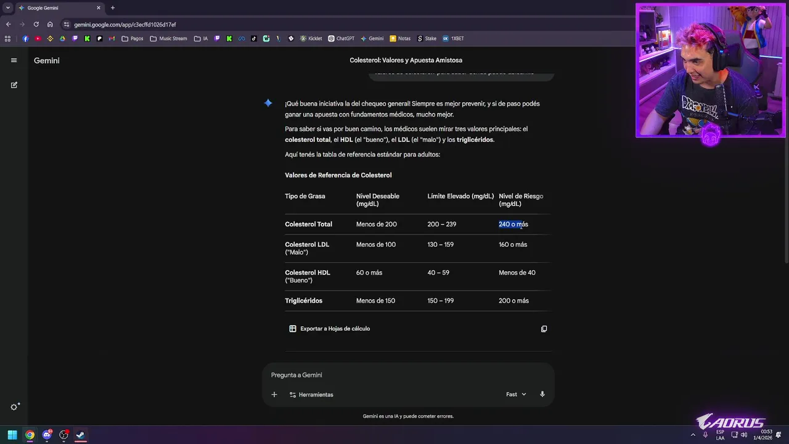Click the TikTok bookmark icon

[254, 38]
